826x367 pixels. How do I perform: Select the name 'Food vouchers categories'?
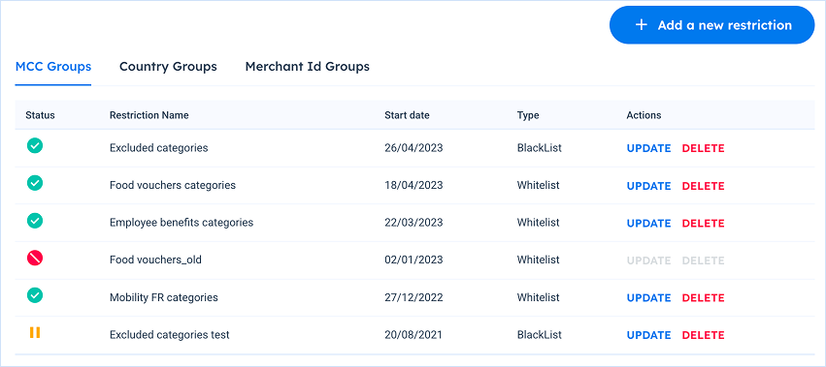pyautogui.click(x=172, y=185)
